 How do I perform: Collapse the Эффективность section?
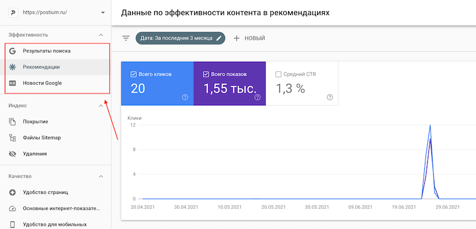[101, 35]
